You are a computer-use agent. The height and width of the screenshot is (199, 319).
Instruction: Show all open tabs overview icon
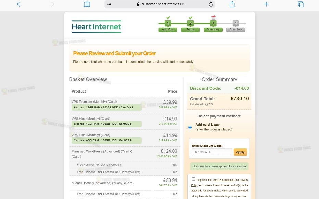(301, 4)
